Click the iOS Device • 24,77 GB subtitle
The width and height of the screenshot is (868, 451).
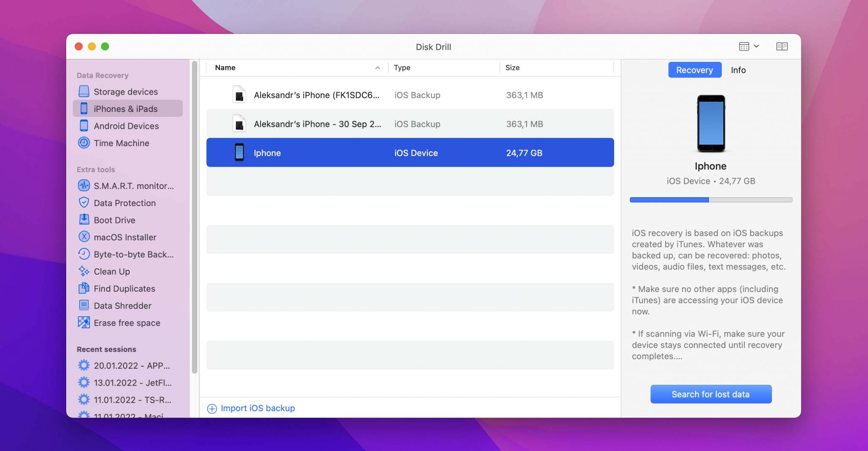(711, 181)
